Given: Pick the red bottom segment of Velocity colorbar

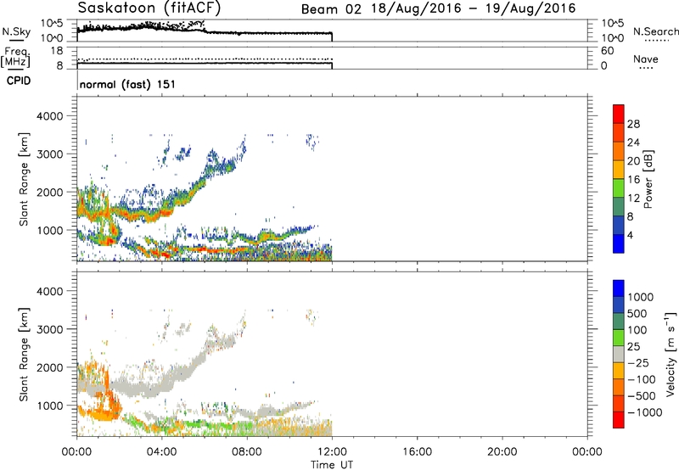Looking at the screenshot, I should coord(619,420).
